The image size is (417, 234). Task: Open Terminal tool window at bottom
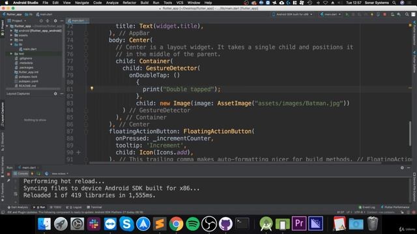tap(94, 207)
